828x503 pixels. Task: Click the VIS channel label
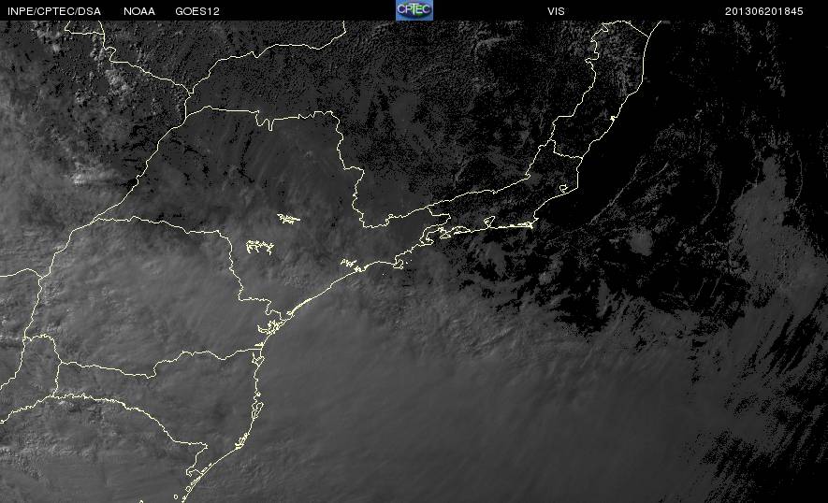556,11
